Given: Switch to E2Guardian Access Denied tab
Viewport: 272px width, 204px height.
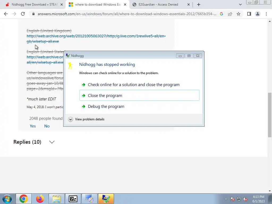Looking at the screenshot, I should (x=158, y=5).
